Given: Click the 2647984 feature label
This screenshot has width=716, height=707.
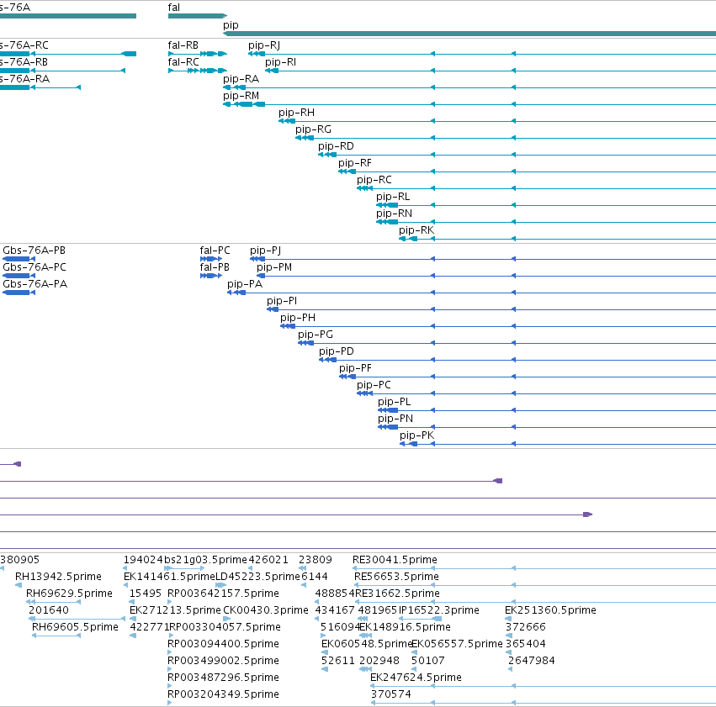Looking at the screenshot, I should coord(532,661).
